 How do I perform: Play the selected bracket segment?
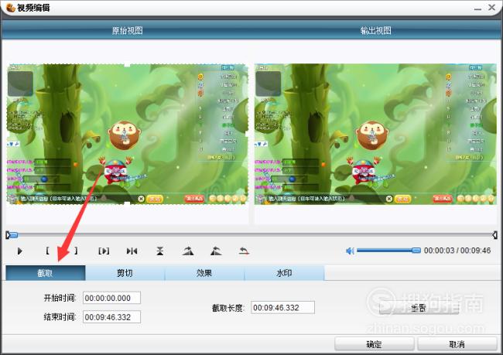point(104,251)
